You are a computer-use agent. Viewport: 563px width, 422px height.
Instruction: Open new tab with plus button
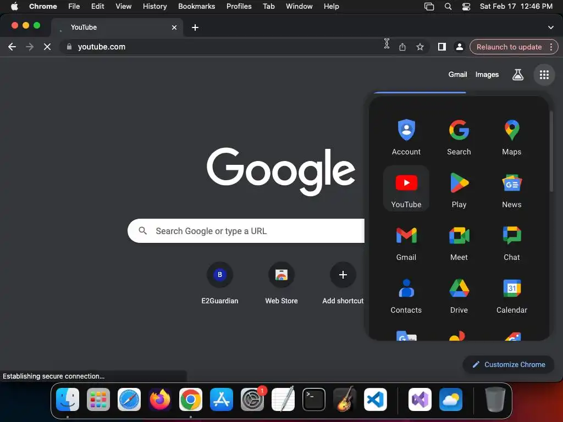pos(195,27)
